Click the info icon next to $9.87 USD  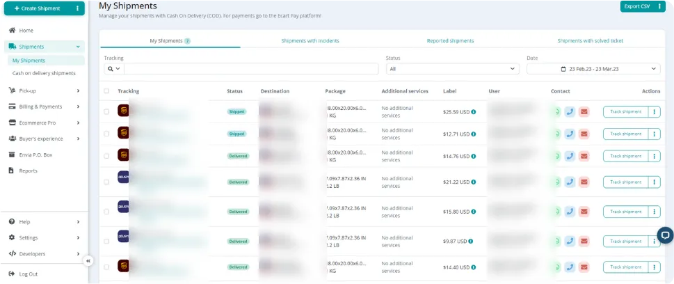coord(471,242)
